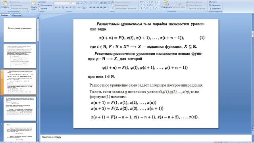254x143 pixels.
Task: Toggle bulleted list
Action: click(x=91, y=3)
